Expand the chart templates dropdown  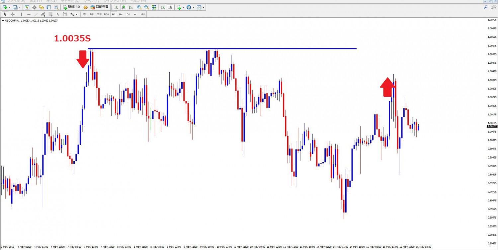[x=203, y=7]
